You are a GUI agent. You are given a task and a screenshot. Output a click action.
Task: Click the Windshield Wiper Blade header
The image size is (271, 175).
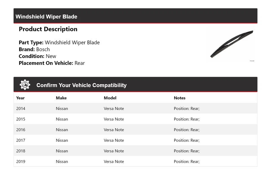tap(46, 17)
